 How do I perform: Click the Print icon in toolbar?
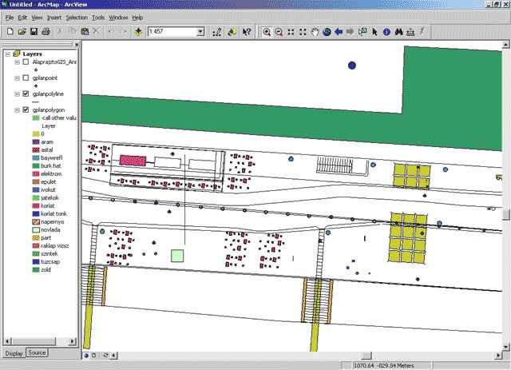coord(46,32)
